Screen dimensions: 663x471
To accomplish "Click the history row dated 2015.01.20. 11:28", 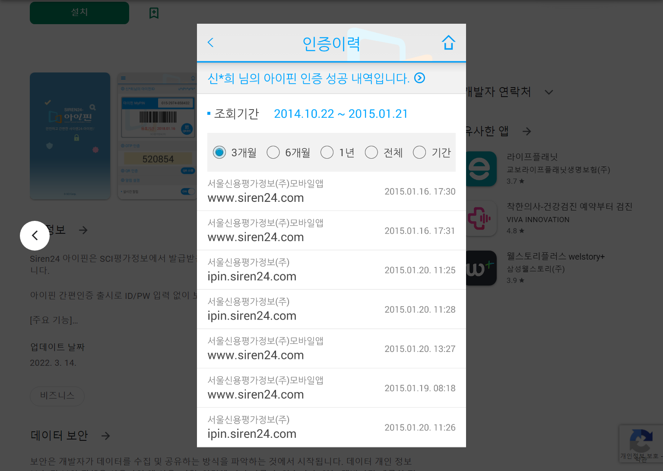I will click(x=331, y=309).
